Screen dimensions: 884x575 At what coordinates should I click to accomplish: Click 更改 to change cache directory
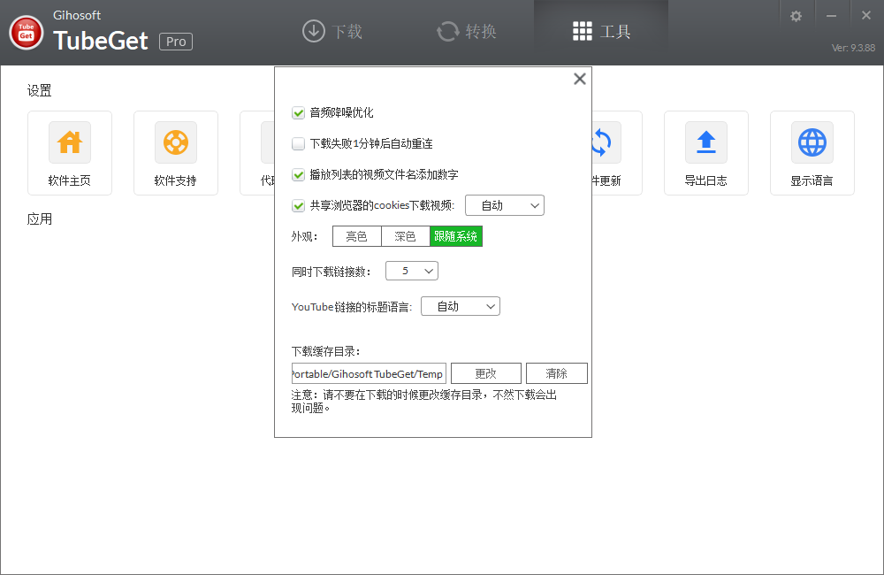click(x=485, y=372)
